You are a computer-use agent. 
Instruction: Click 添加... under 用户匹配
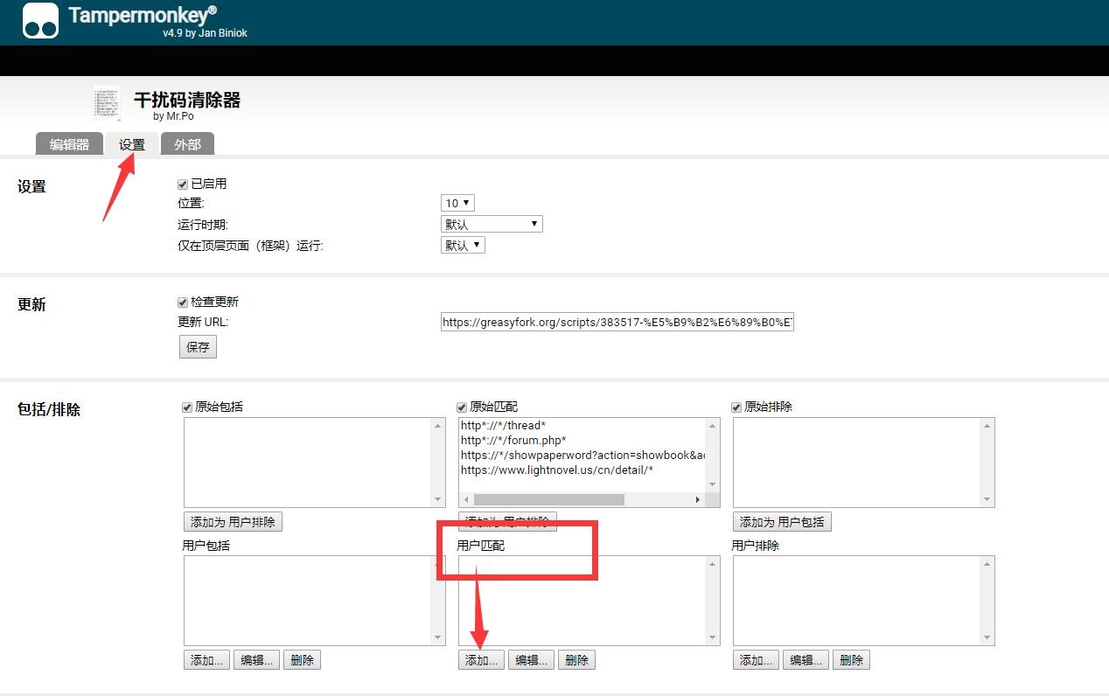coord(481,660)
